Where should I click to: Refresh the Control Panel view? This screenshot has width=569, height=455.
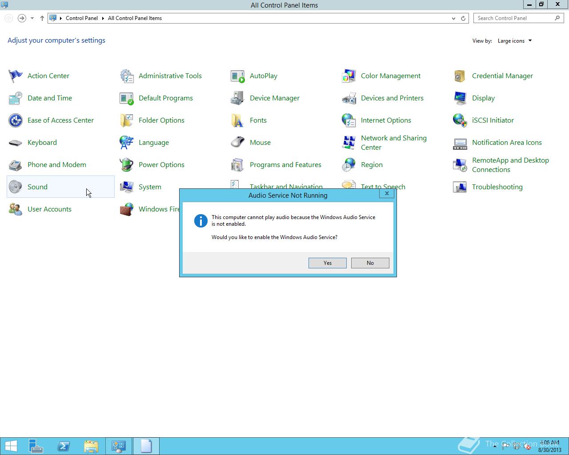tap(463, 18)
